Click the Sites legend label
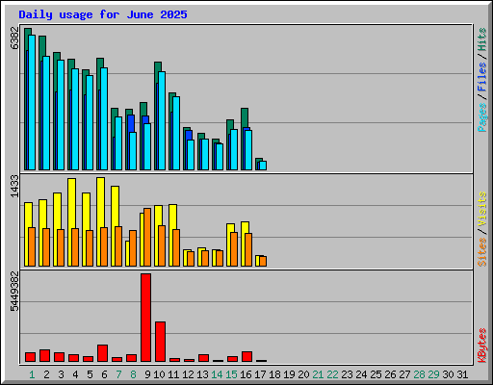Screen dimensions: 493x385 (x=481, y=252)
